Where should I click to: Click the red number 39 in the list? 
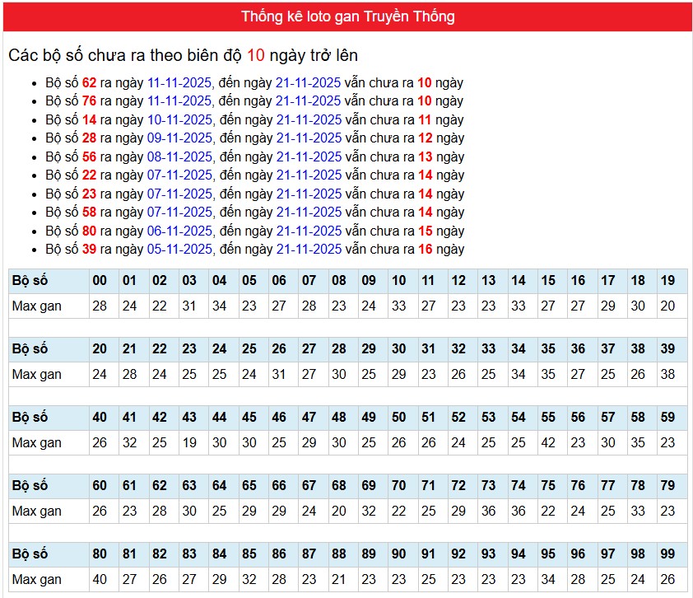[x=89, y=250]
